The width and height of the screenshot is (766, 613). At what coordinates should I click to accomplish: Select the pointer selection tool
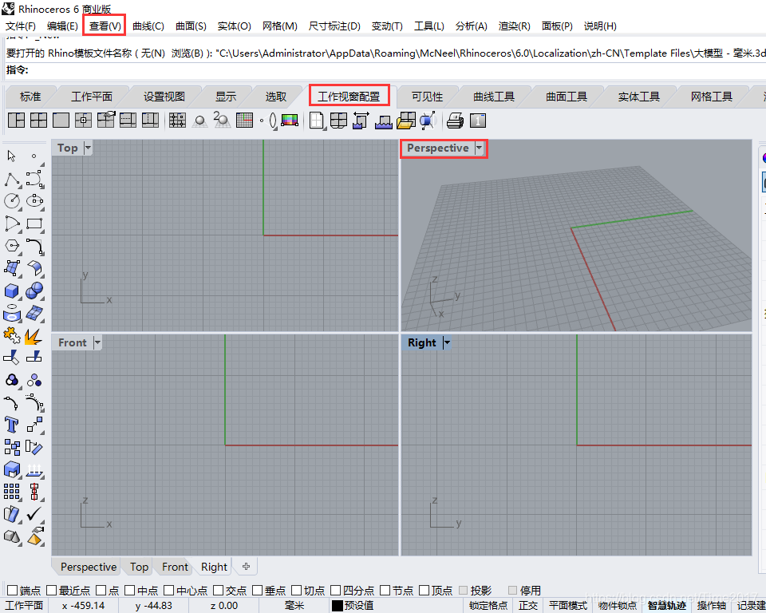[x=12, y=156]
